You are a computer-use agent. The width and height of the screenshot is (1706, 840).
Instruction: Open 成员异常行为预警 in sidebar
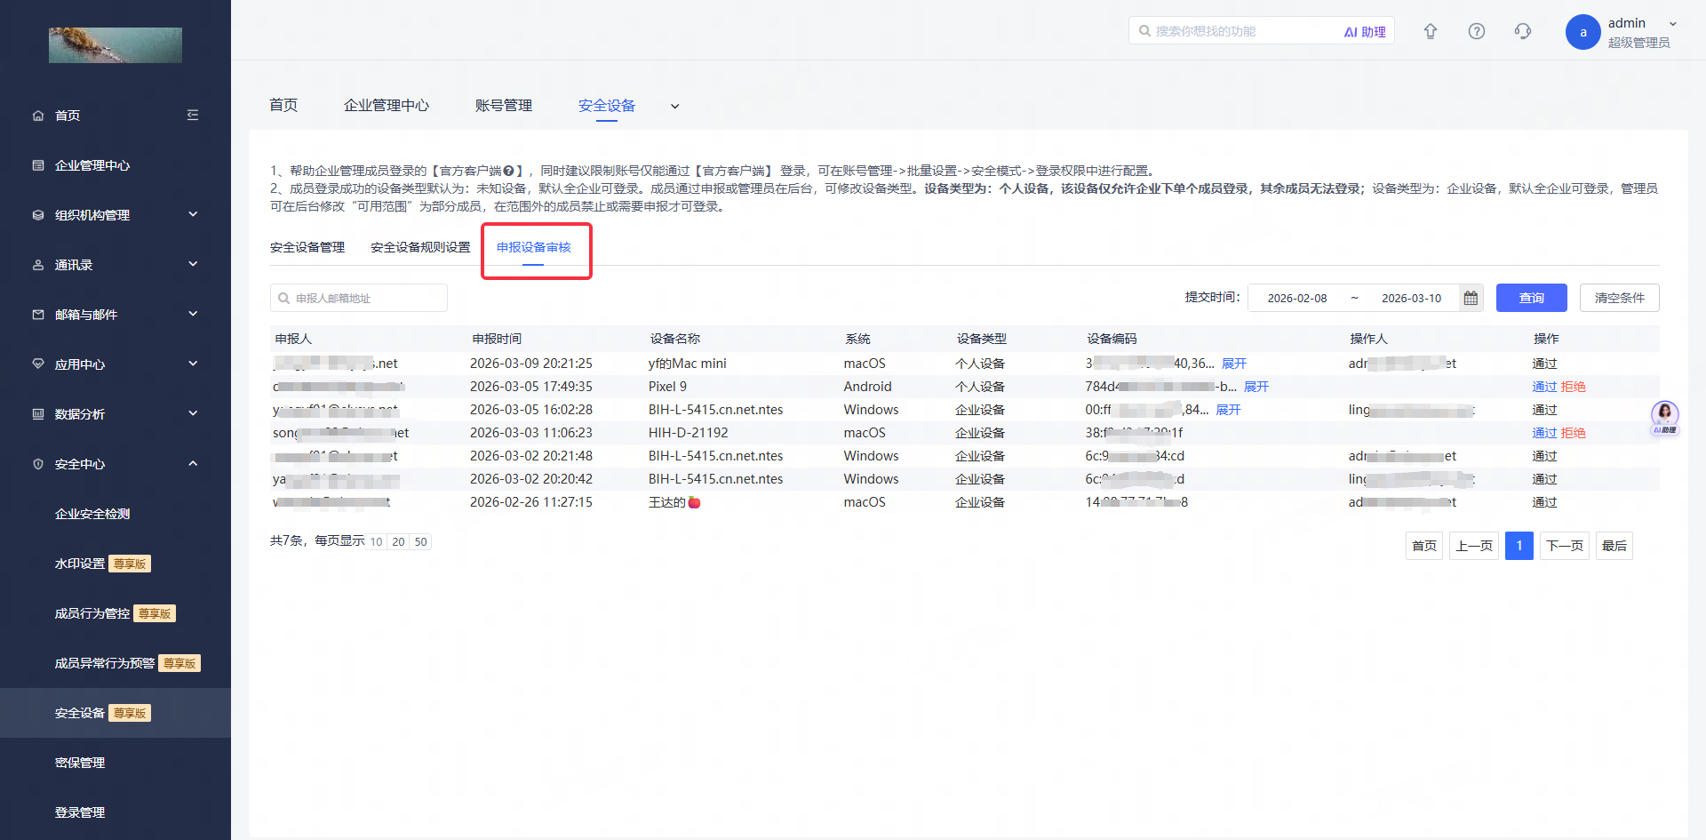point(105,663)
